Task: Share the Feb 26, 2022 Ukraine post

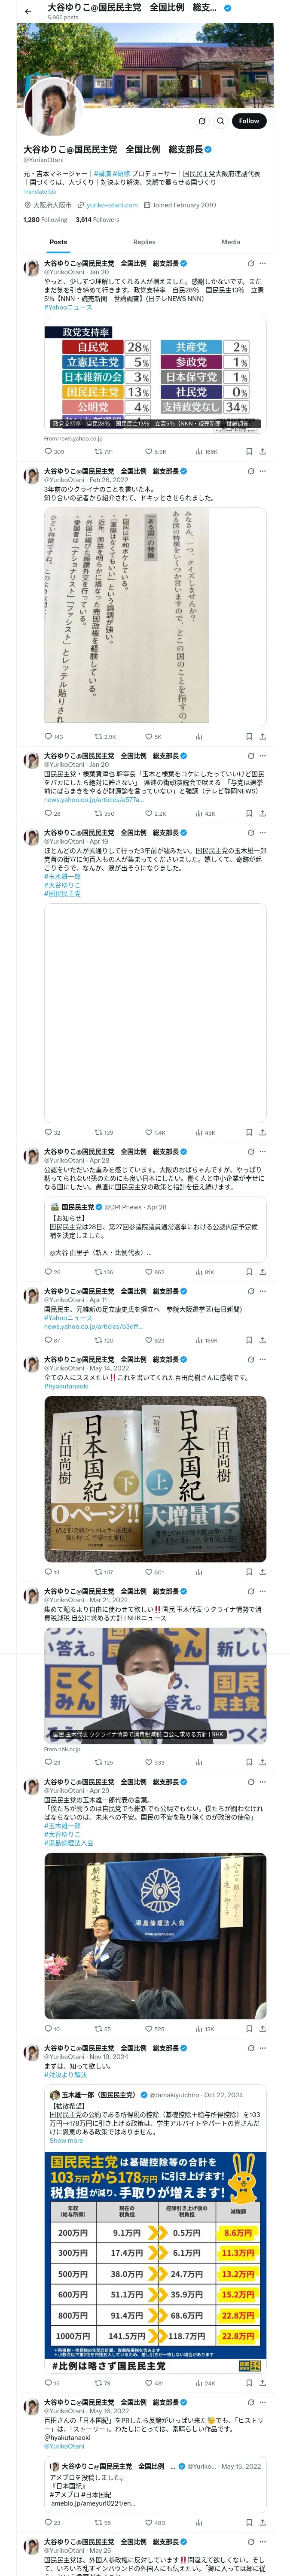Action: click(x=262, y=736)
